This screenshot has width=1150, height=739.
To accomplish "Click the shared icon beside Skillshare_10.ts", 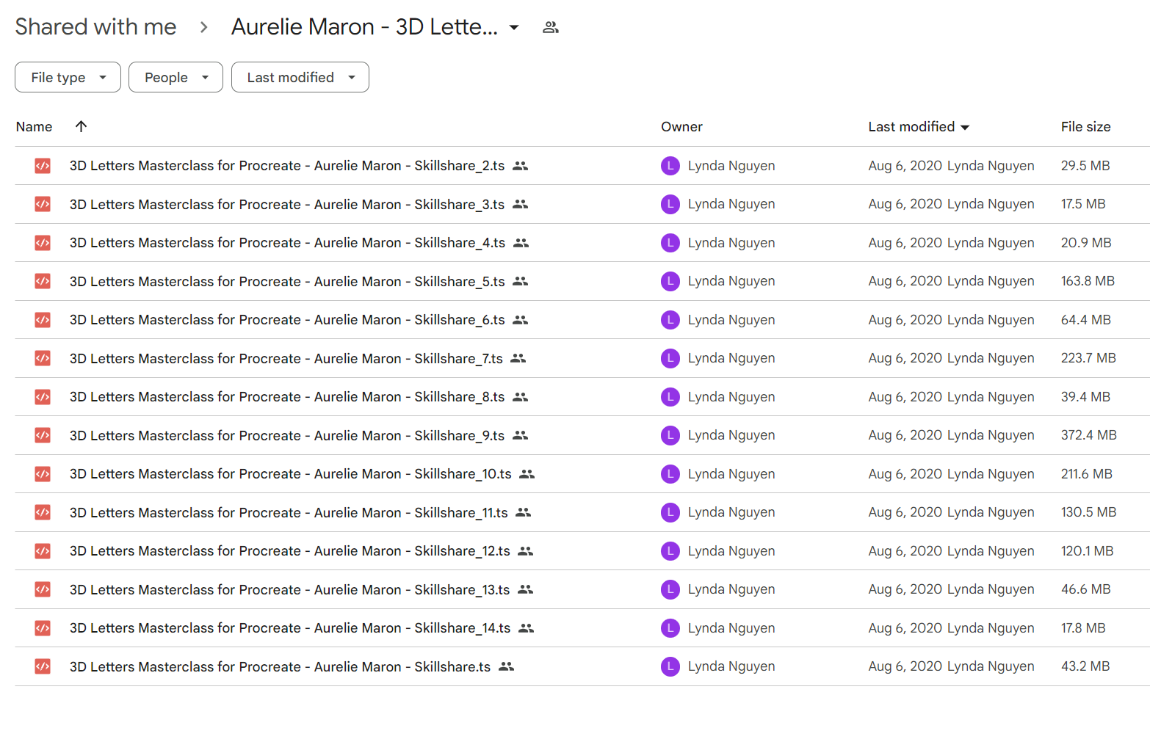I will coord(527,474).
